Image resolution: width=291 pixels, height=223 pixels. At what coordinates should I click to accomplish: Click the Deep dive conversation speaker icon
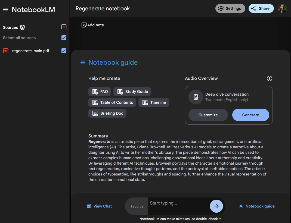pos(196,97)
